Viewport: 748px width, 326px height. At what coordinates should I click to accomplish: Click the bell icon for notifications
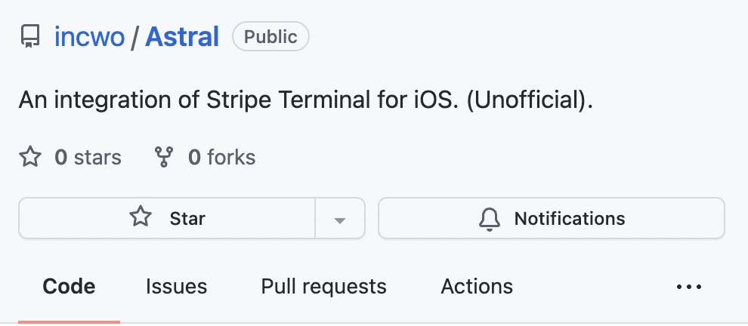(490, 219)
